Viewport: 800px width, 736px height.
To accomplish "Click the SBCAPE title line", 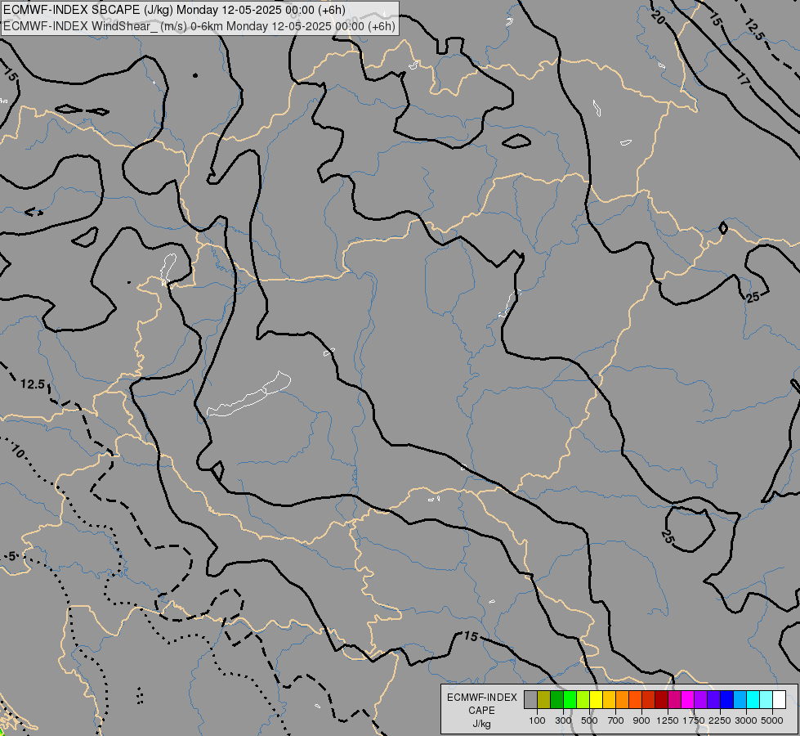I will click(174, 10).
